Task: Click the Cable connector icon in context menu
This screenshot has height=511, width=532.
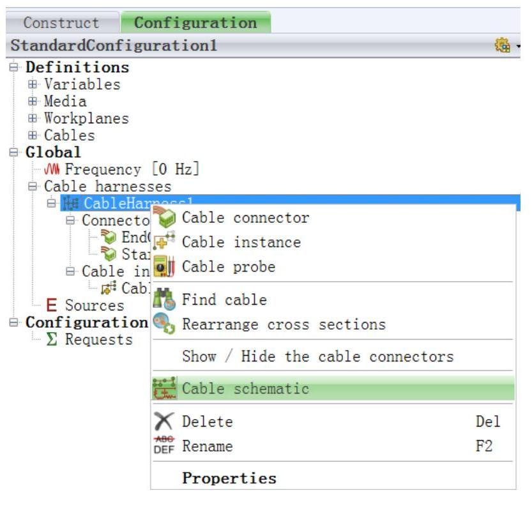Action: 164,217
